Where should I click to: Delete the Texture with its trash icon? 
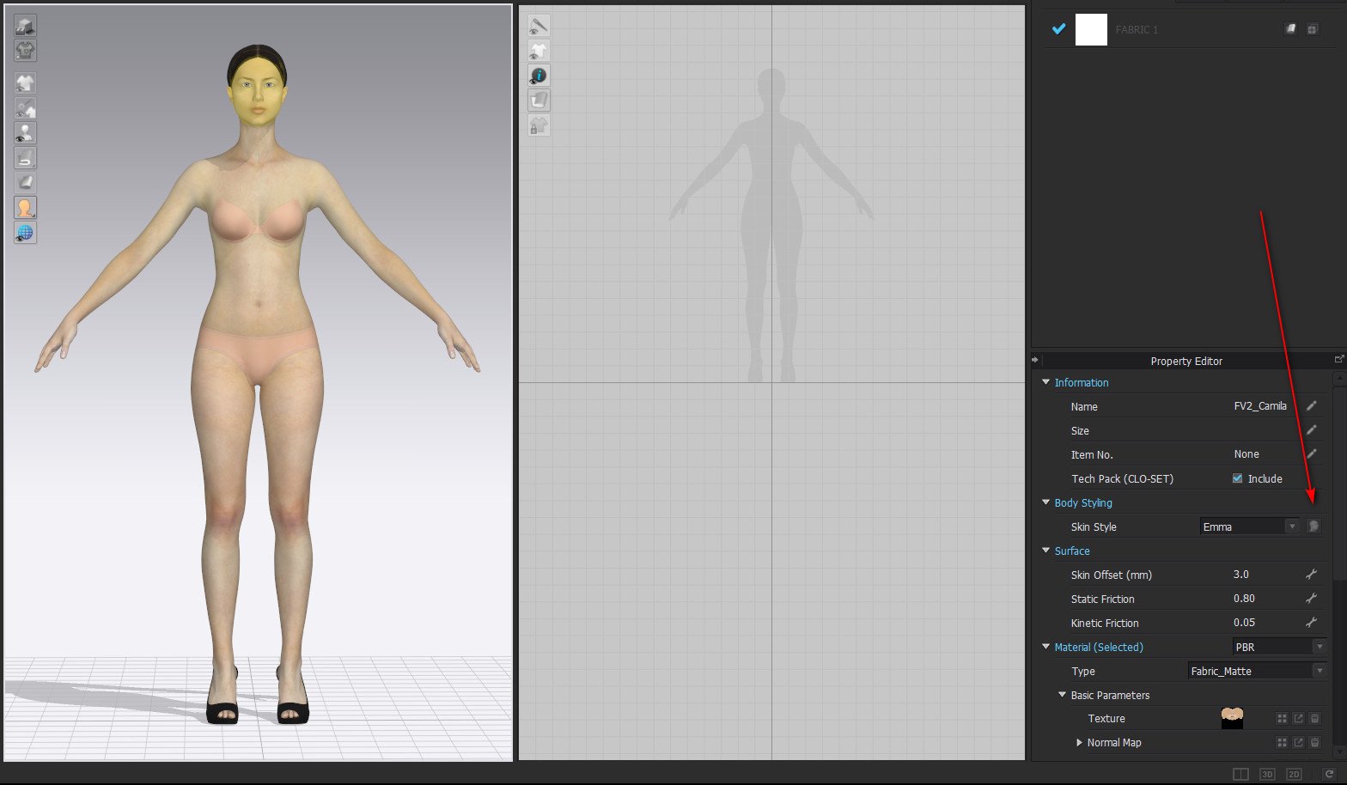tap(1314, 719)
